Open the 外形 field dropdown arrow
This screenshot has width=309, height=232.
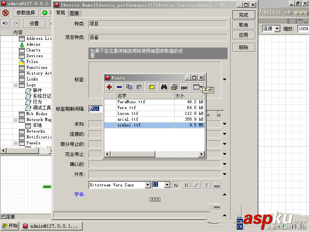click(224, 174)
